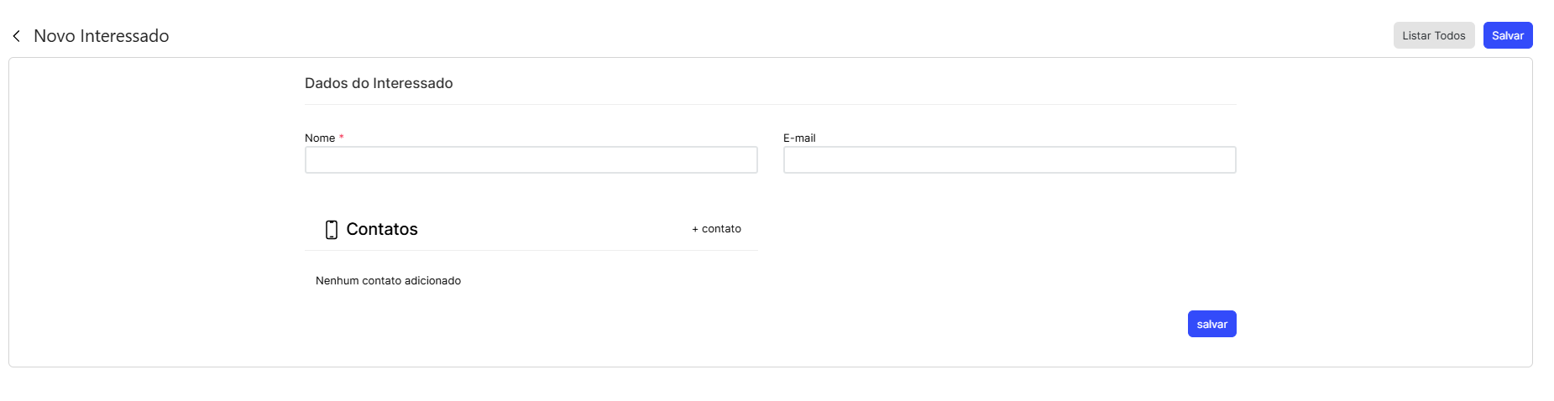Add a new contact via + contato

tap(716, 229)
